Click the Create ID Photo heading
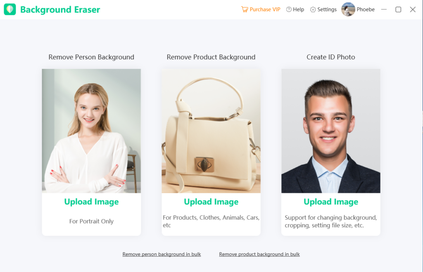 (331, 57)
